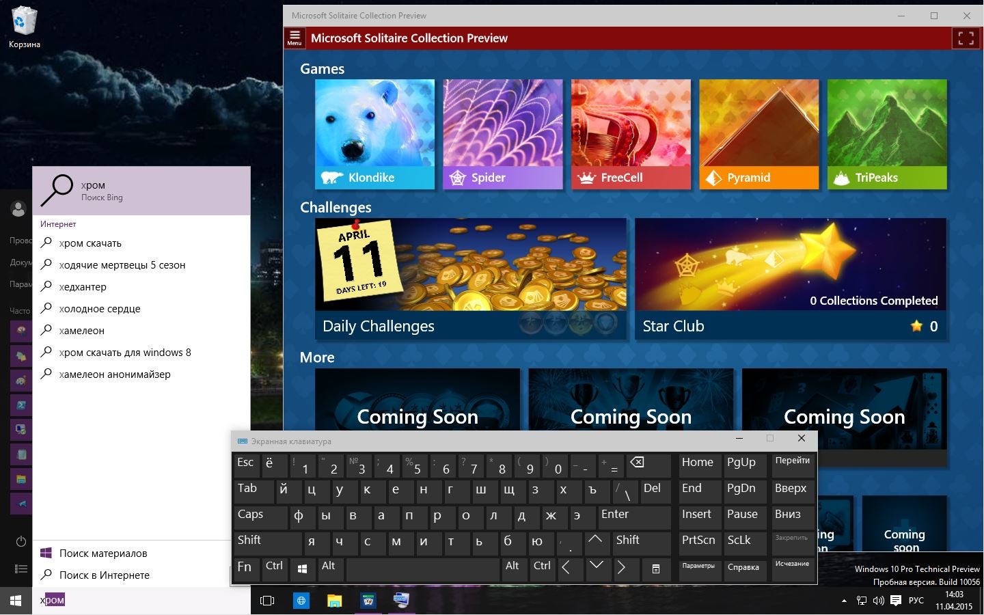The height and width of the screenshot is (615, 984).
Task: Tap the Вниз key on on-screen keyboard
Action: point(792,517)
